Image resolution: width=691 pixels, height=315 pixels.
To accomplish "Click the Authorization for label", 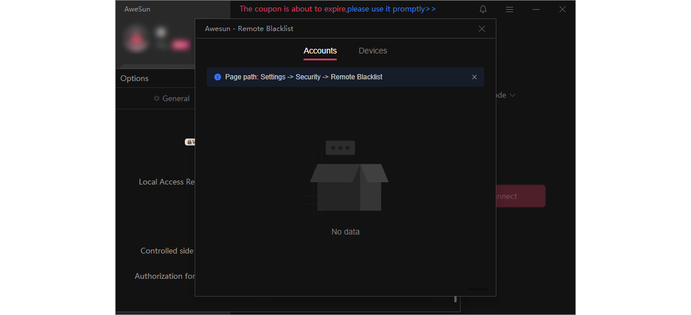I will coord(165,276).
